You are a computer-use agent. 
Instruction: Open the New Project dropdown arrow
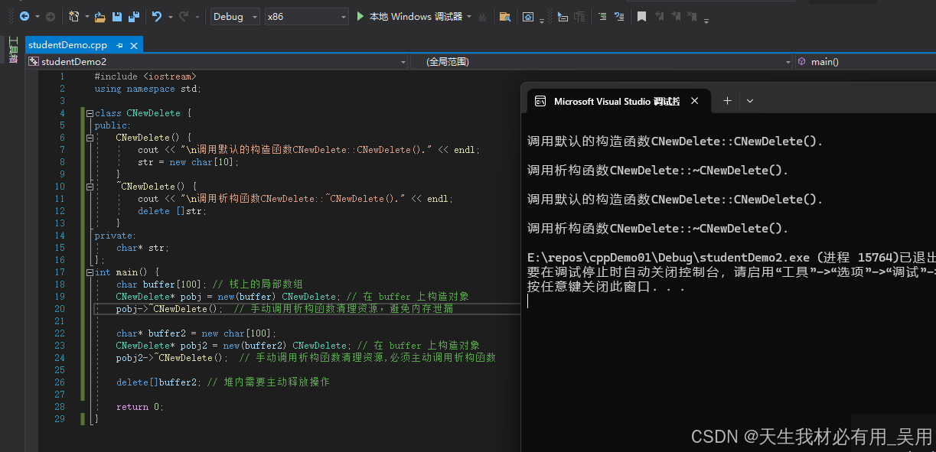pyautogui.click(x=86, y=16)
